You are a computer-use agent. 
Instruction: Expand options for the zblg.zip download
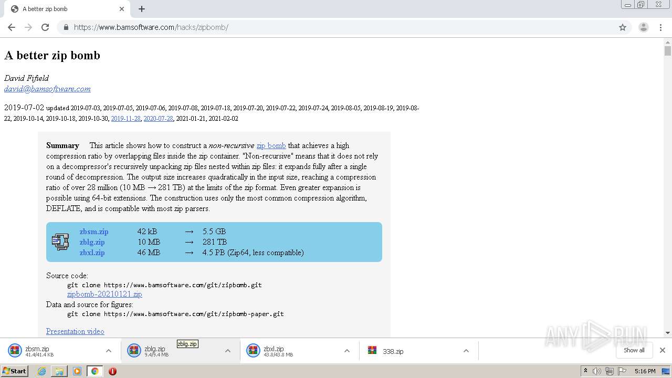point(228,351)
